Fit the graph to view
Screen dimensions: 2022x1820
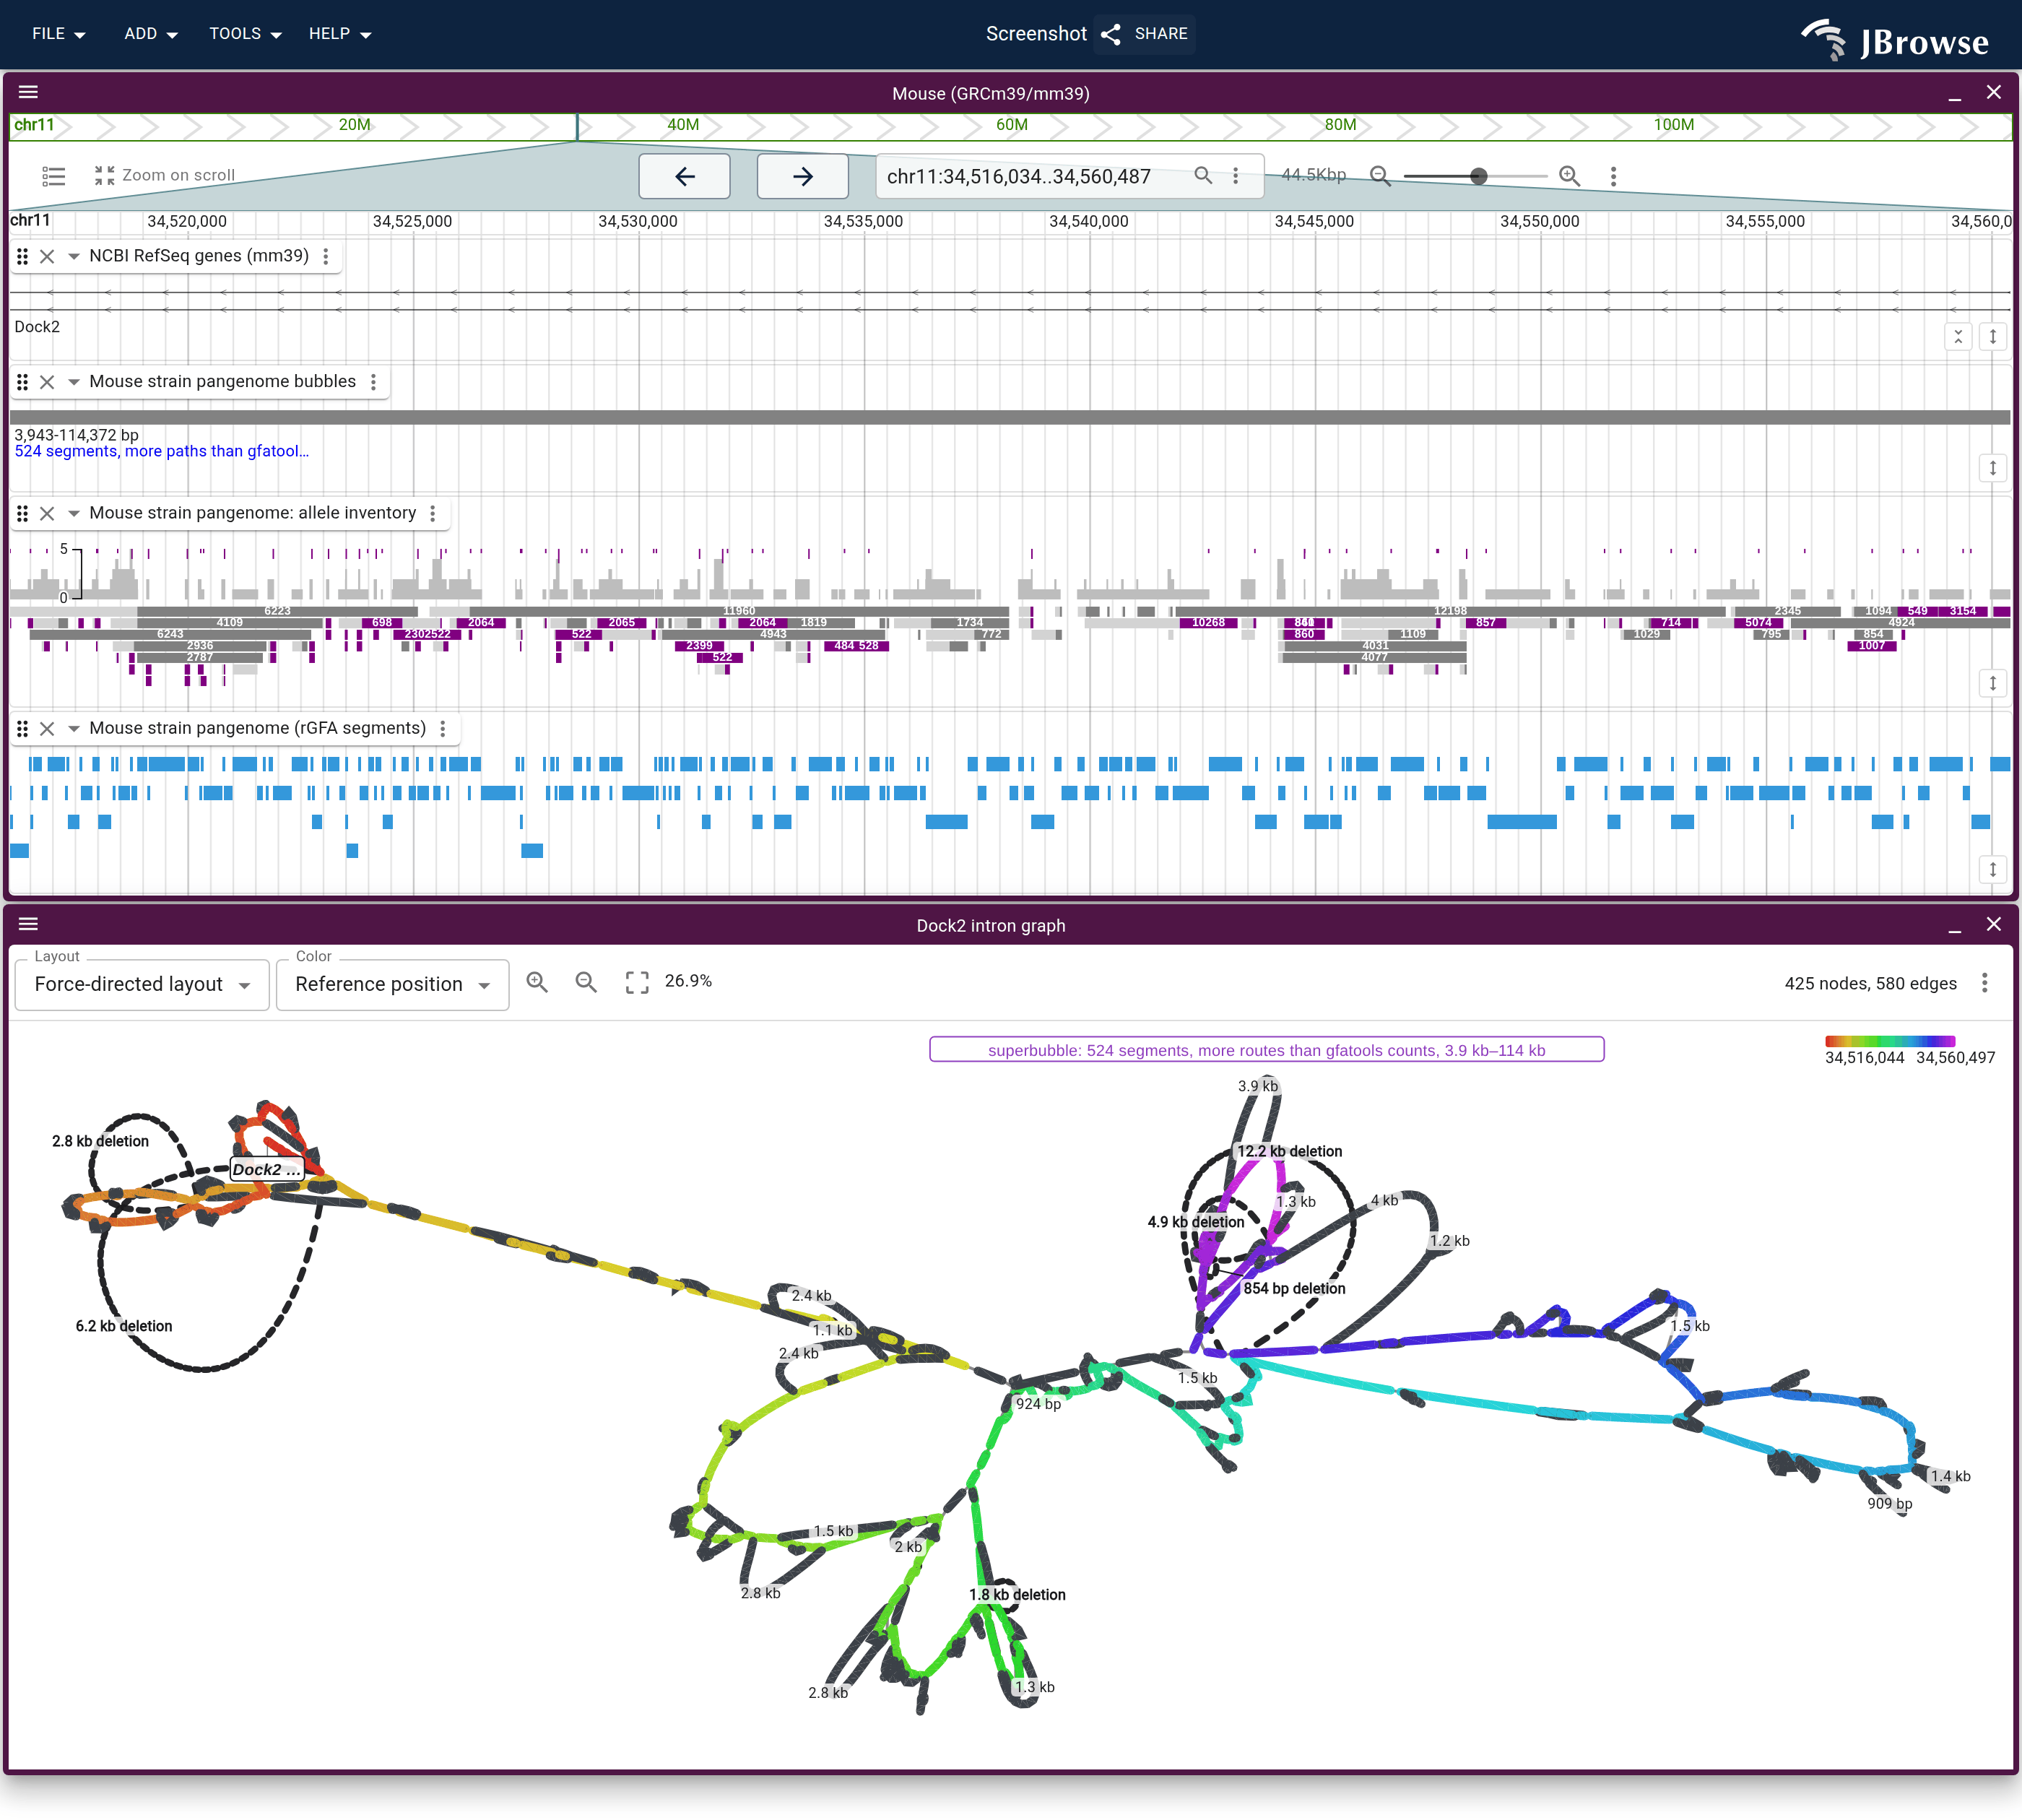[x=637, y=982]
